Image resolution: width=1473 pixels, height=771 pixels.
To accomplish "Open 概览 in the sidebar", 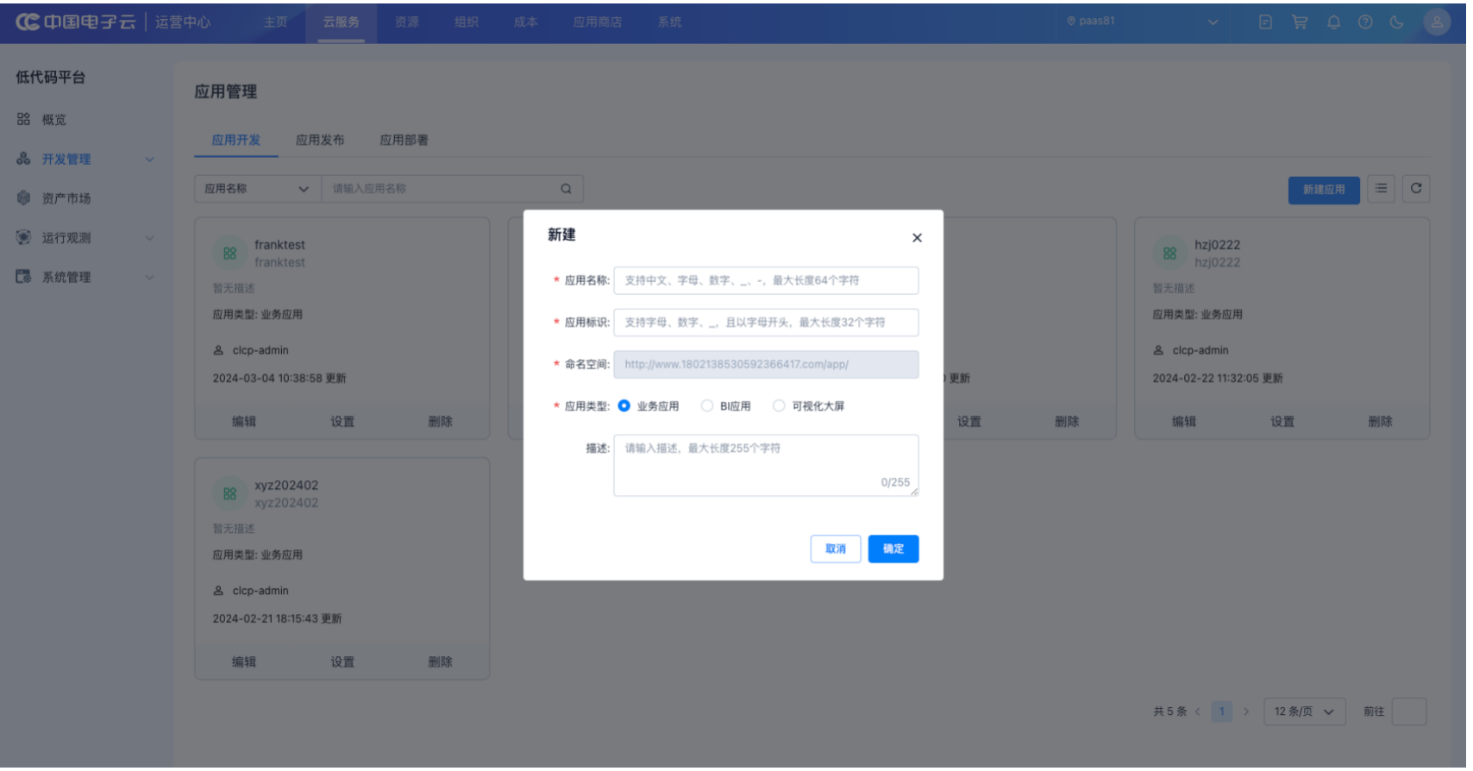I will click(x=54, y=121).
